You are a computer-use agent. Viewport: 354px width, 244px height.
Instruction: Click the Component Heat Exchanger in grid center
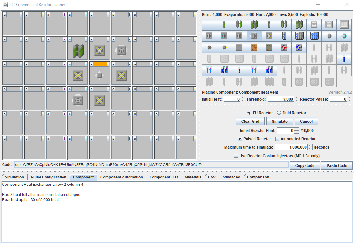point(100,75)
